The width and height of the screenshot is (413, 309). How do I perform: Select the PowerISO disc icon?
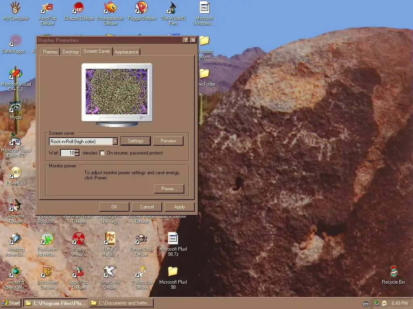tap(16, 173)
